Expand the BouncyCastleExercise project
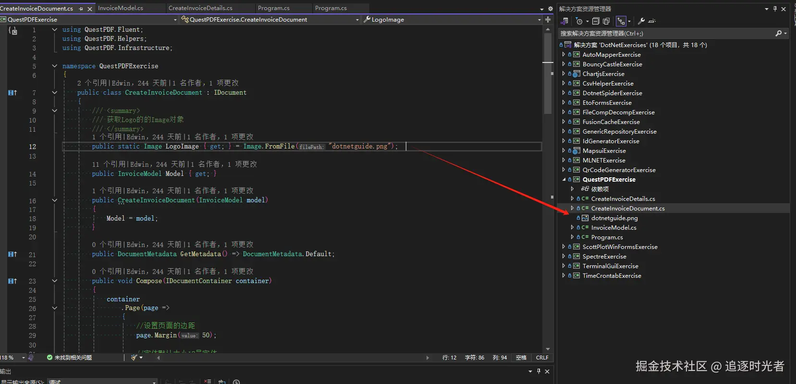 pos(563,64)
